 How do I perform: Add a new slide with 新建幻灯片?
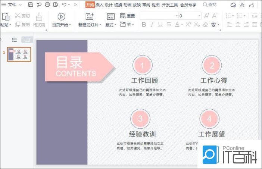tap(90, 16)
